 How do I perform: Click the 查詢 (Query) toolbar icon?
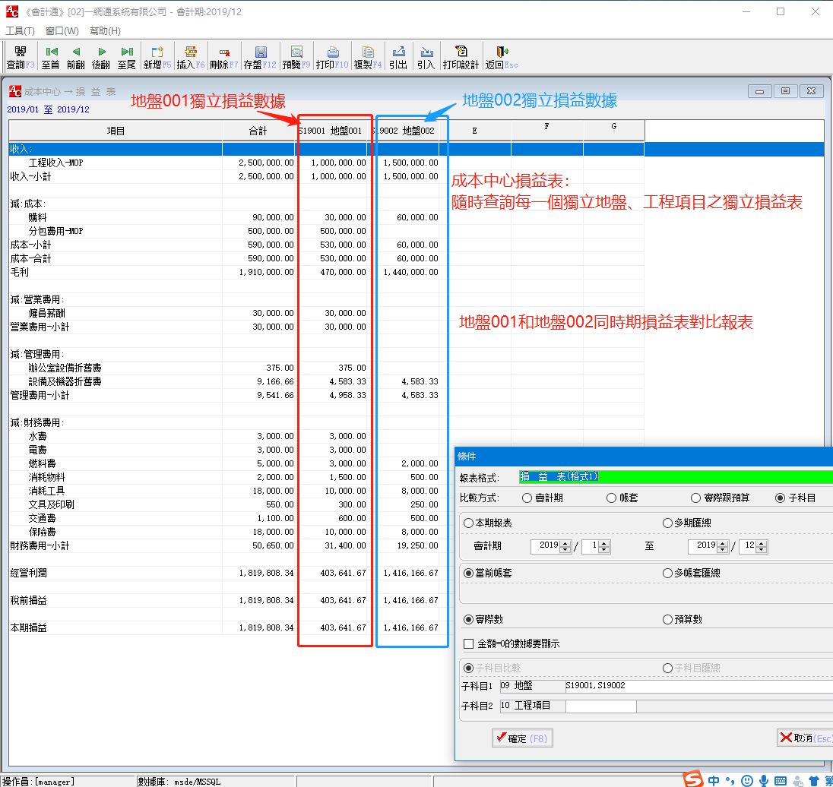[x=15, y=58]
